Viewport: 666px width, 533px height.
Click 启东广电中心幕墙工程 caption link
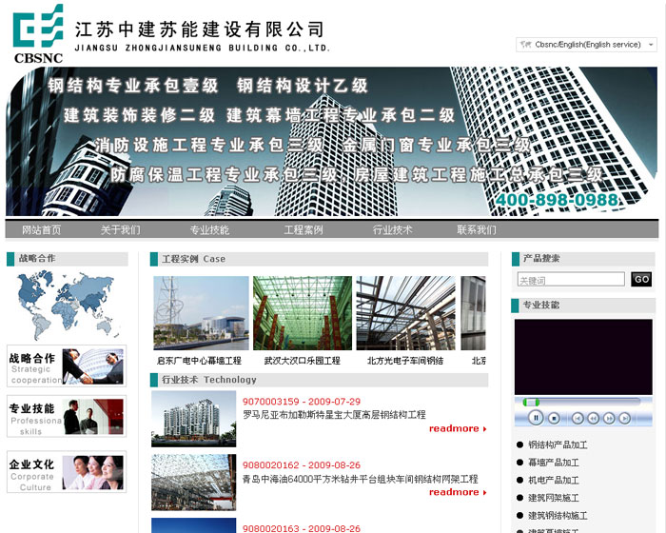199,361
